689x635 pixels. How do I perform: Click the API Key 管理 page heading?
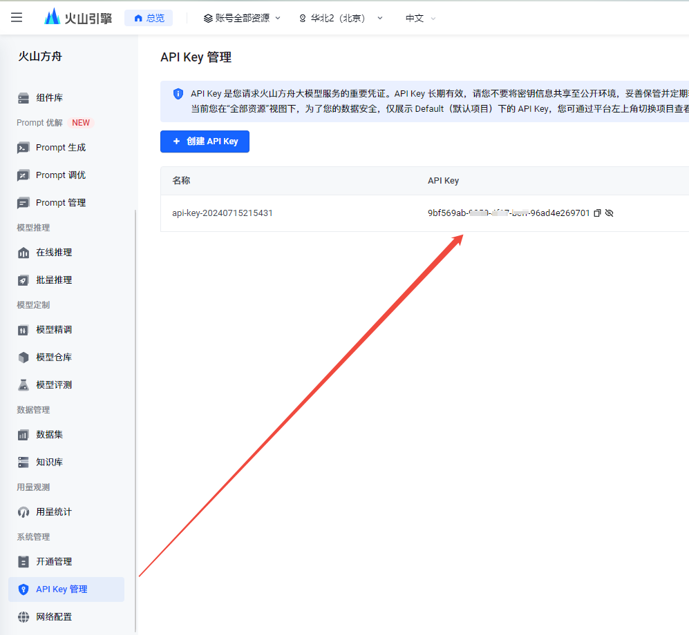(x=196, y=57)
